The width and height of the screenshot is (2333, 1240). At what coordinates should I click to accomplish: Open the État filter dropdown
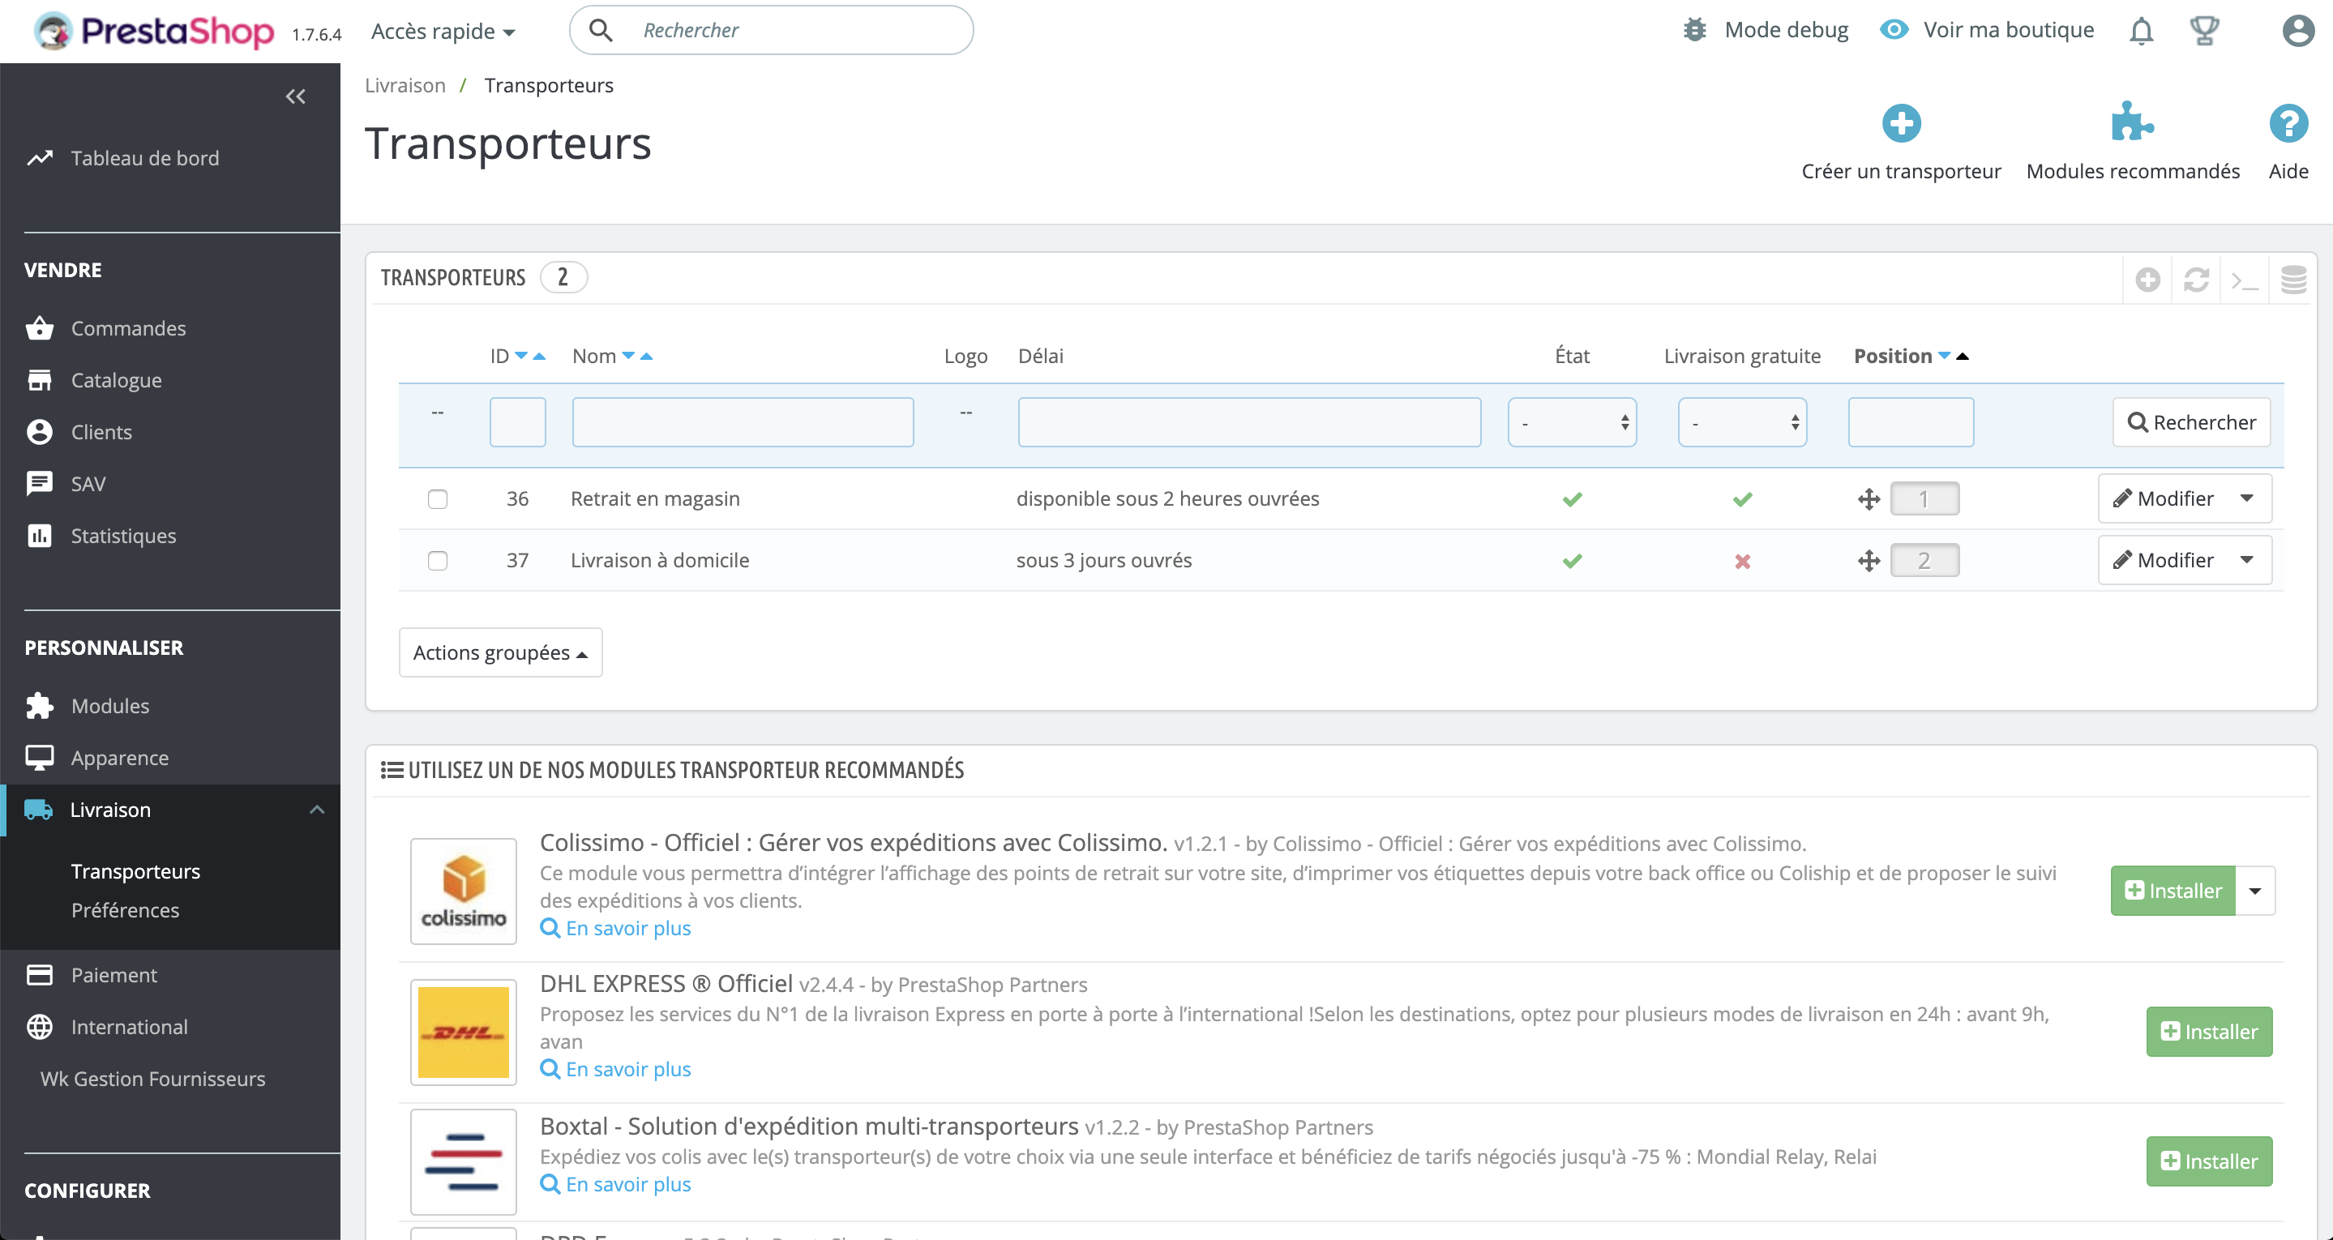coord(1571,422)
